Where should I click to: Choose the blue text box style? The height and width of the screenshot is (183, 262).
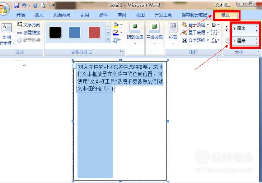pyautogui.click(x=75, y=32)
